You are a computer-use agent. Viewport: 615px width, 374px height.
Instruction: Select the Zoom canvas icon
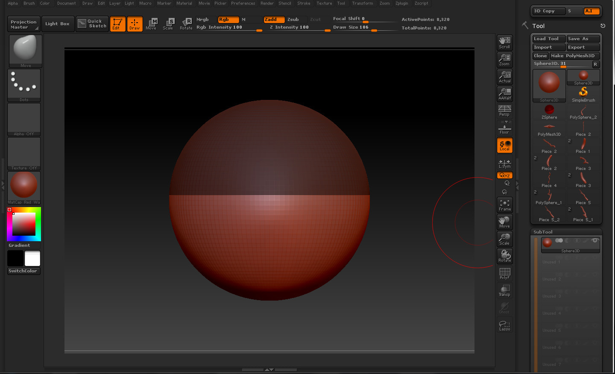(504, 60)
